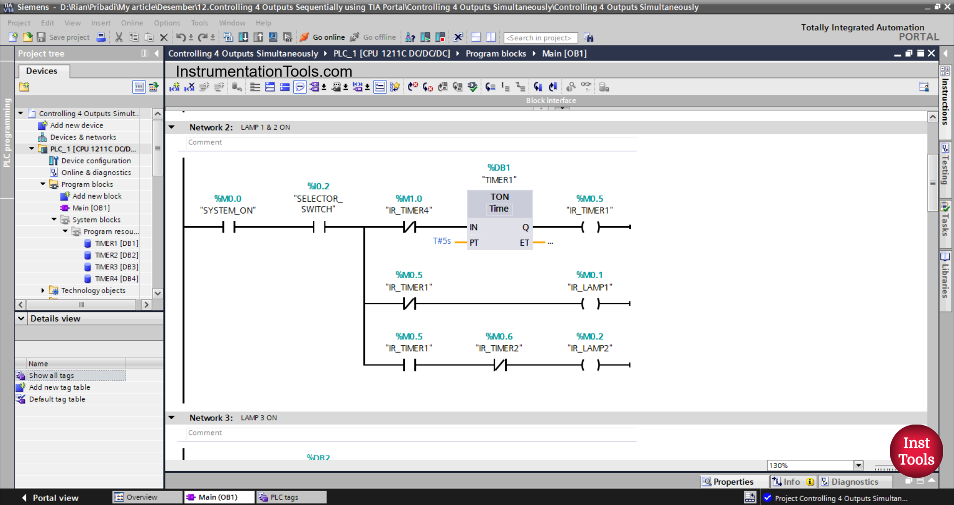
Task: Open the zoom level dropdown showing 130%
Action: coord(859,465)
